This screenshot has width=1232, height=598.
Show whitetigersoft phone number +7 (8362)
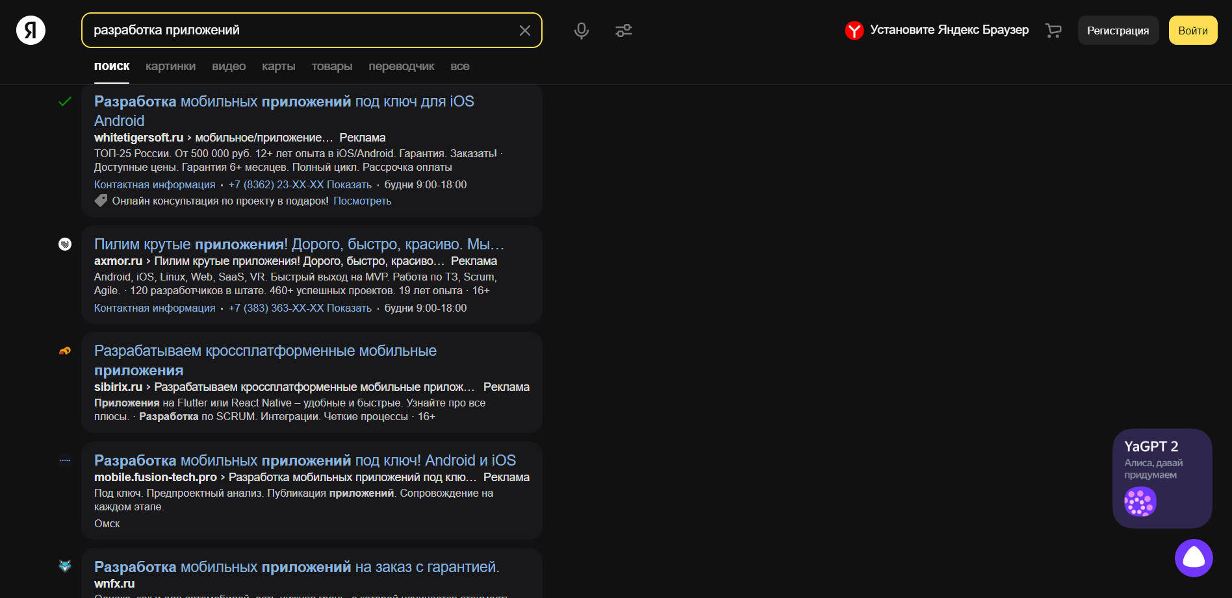(300, 185)
